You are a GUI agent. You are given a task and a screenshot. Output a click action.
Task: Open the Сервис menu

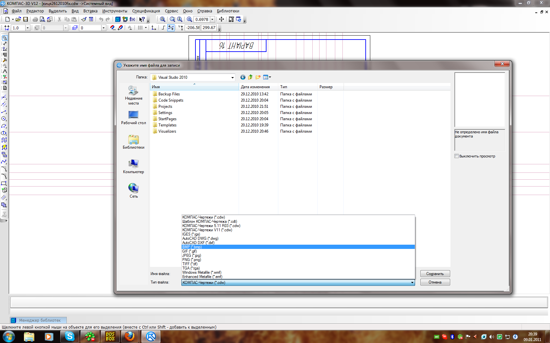pos(172,11)
